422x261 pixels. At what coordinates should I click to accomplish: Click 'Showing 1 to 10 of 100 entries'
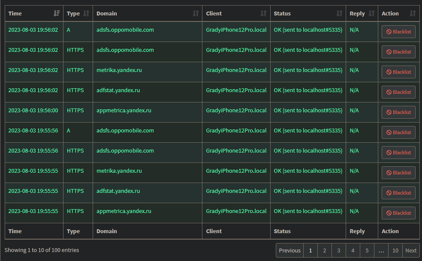[x=42, y=250]
